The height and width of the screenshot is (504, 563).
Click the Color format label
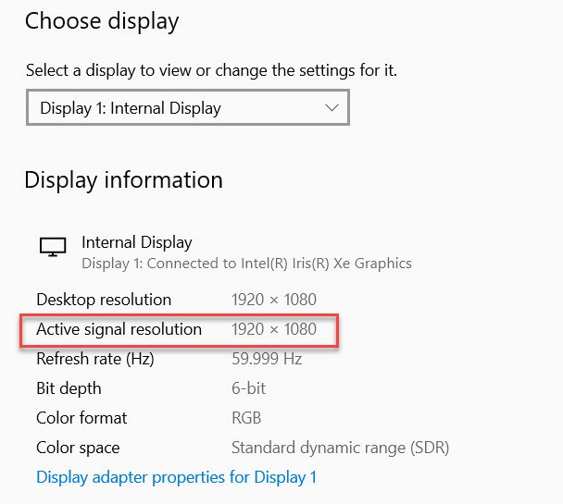click(x=81, y=418)
